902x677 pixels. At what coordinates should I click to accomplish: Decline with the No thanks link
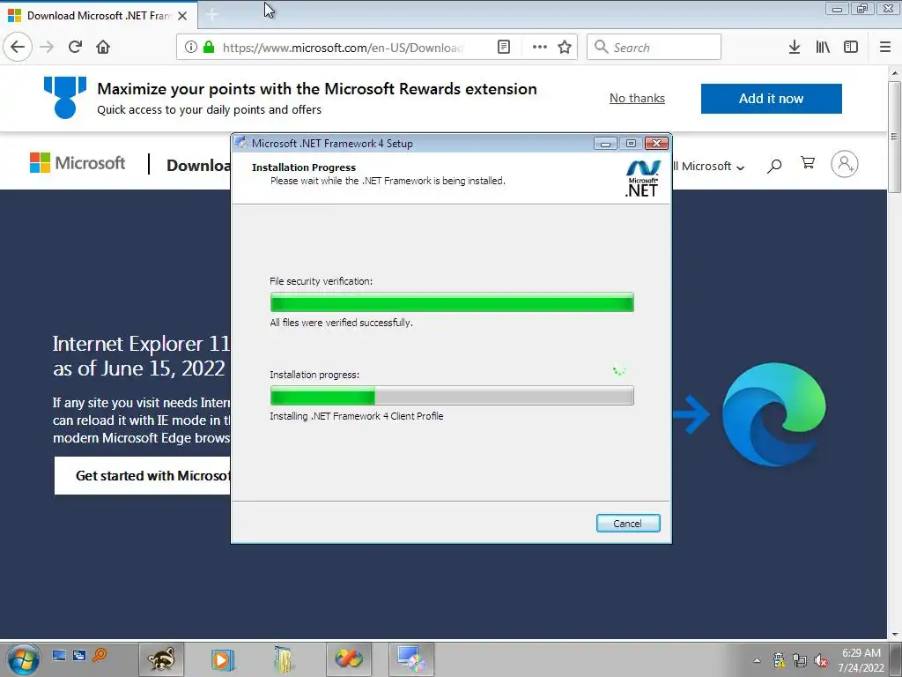pos(637,99)
